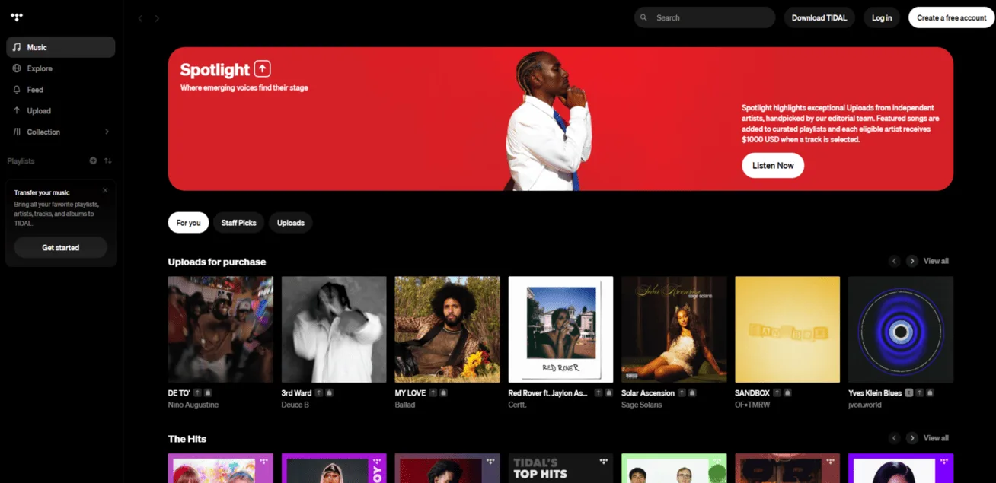996x483 pixels.
Task: Click the purchase bag badge next to Solar Ascension
Action: (x=693, y=393)
